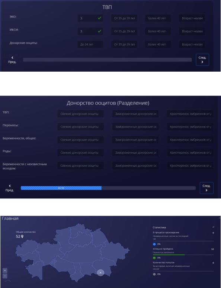The image size is (221, 288).
Task: Click 'Общее количество' label above 52
Action: pyautogui.click(x=26, y=232)
